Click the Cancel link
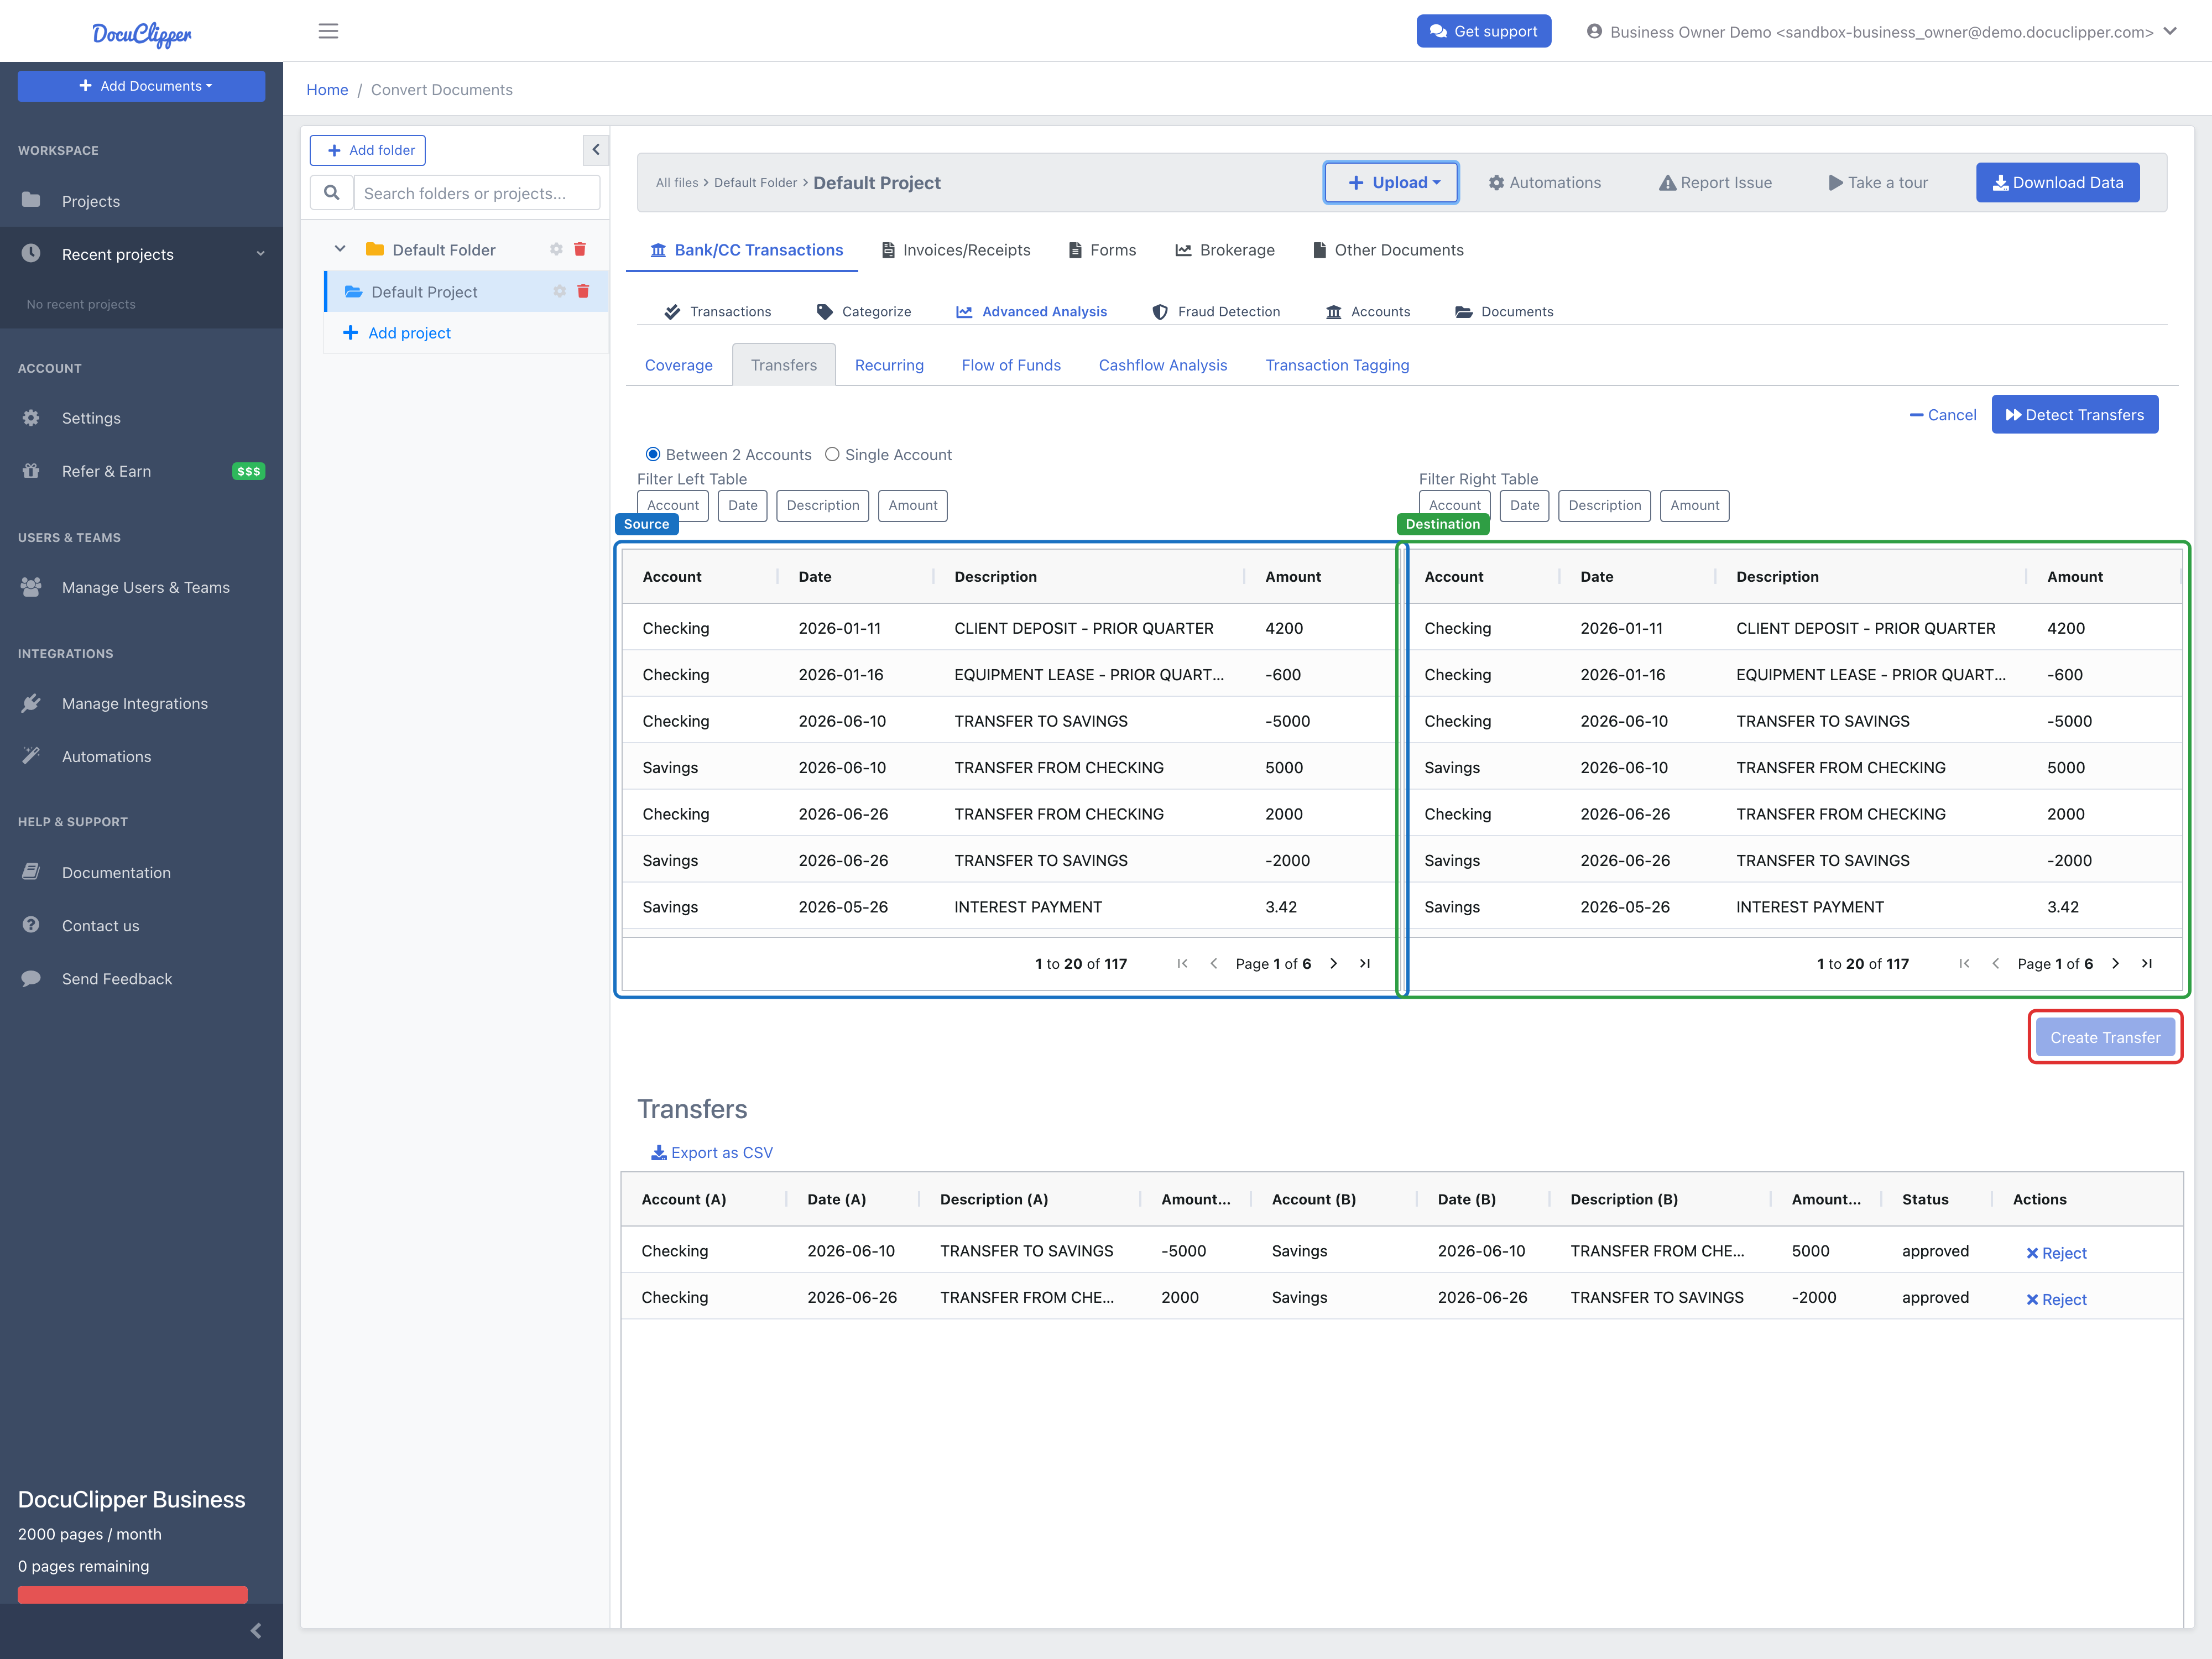Viewport: 2212px width, 1659px height. coord(1942,414)
